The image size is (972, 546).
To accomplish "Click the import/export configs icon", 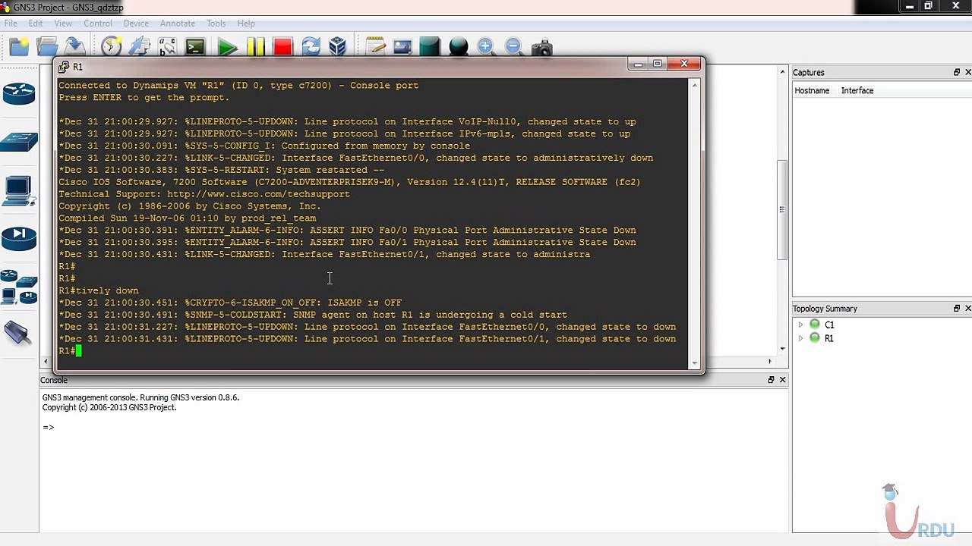I will click(x=139, y=47).
